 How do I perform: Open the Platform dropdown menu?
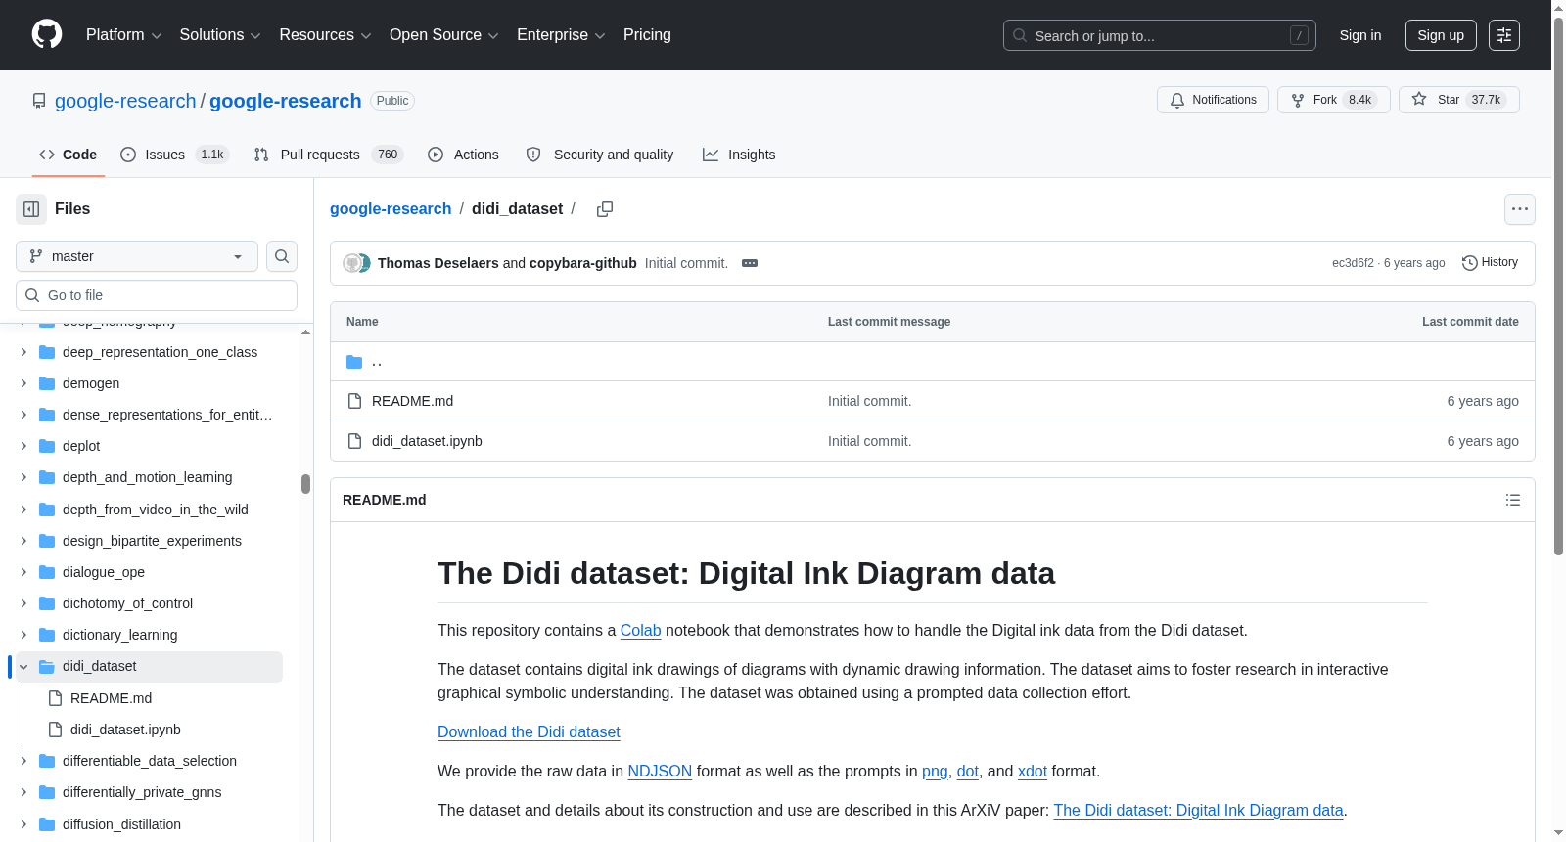point(124,35)
